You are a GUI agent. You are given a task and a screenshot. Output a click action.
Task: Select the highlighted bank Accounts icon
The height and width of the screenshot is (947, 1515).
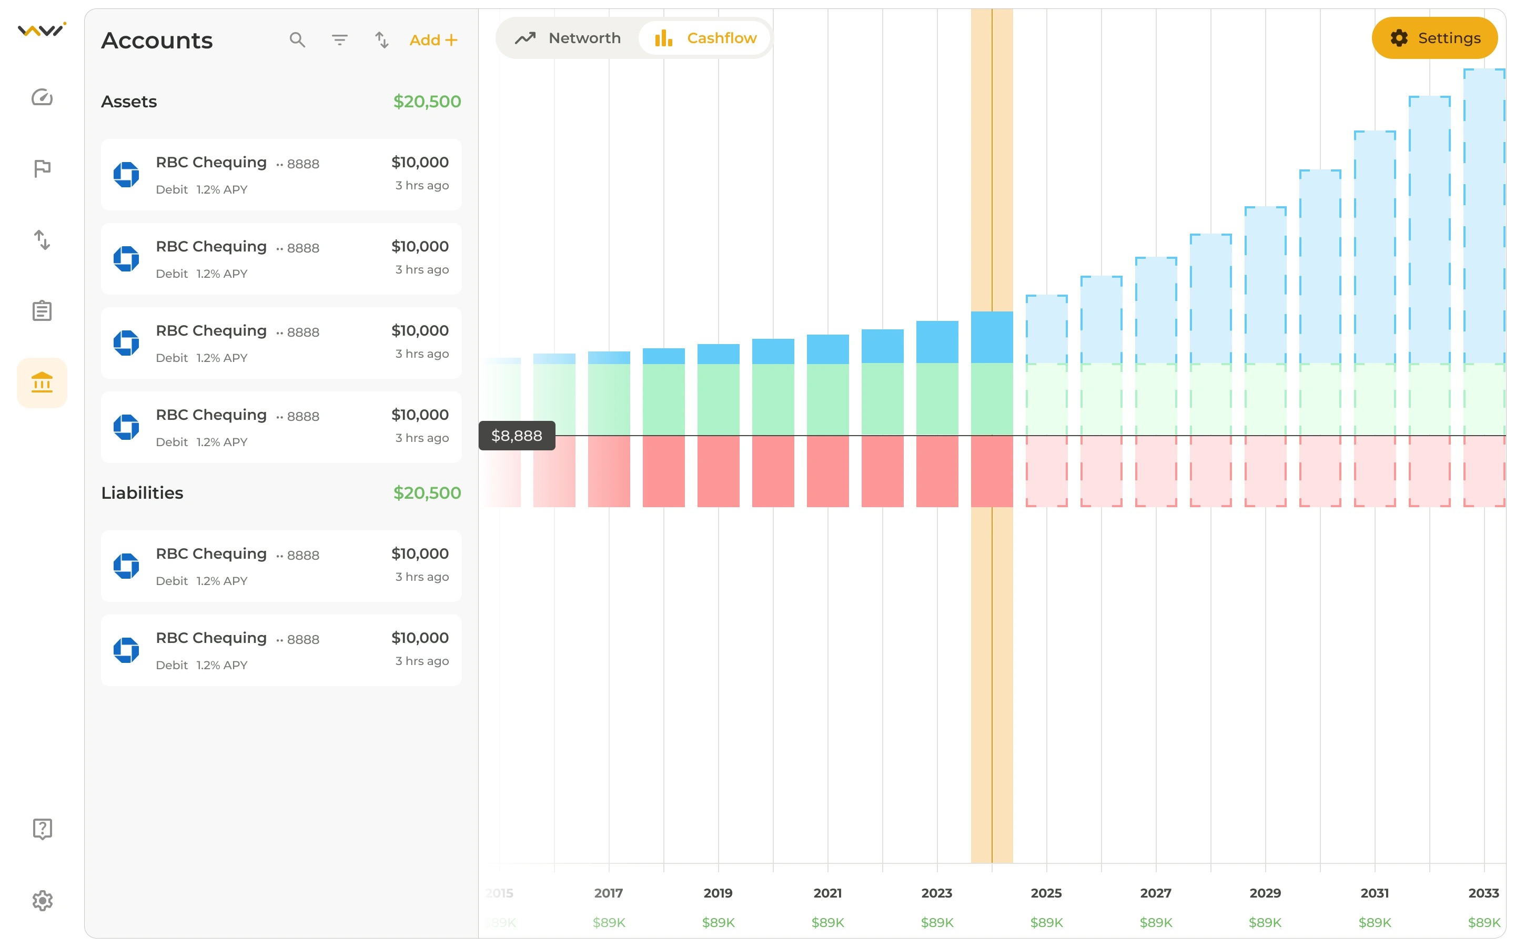pos(42,382)
